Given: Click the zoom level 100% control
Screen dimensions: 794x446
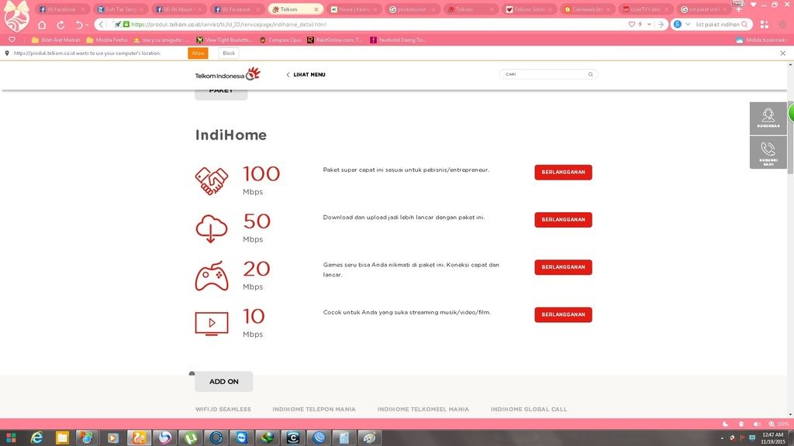Looking at the screenshot, I should 778,424.
